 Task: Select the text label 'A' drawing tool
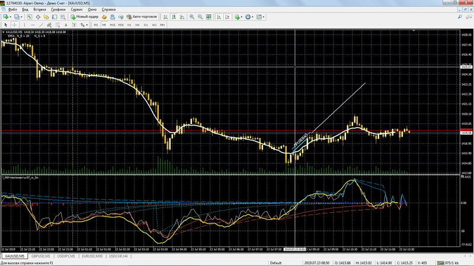(65, 25)
